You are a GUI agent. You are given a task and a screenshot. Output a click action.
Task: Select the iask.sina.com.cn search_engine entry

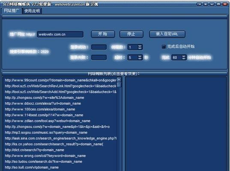[60, 139]
